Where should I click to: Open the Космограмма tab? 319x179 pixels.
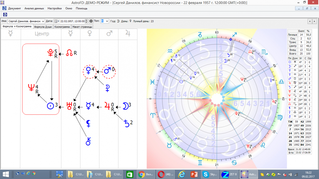62,27
